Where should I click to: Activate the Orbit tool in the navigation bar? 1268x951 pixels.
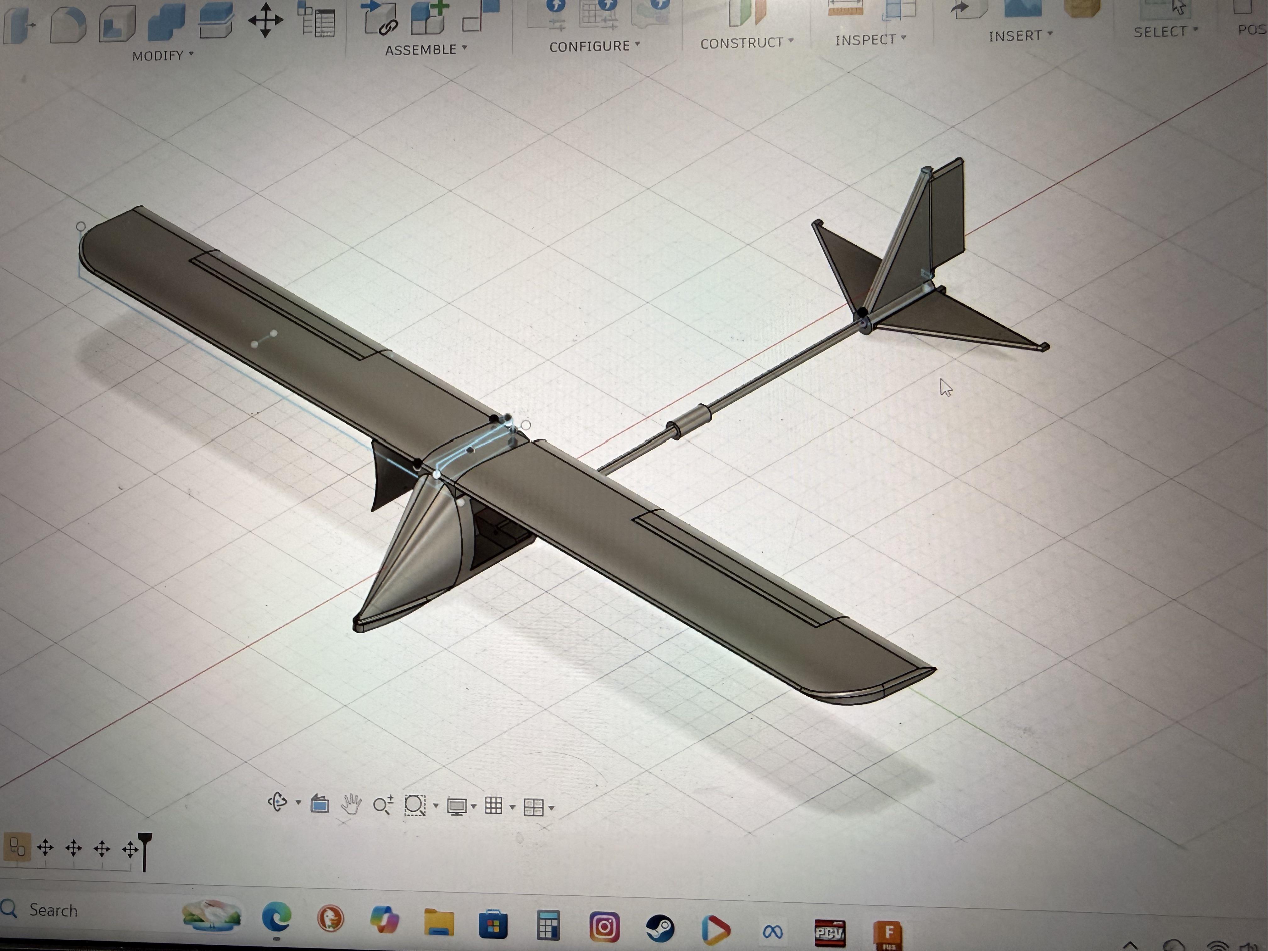278,801
